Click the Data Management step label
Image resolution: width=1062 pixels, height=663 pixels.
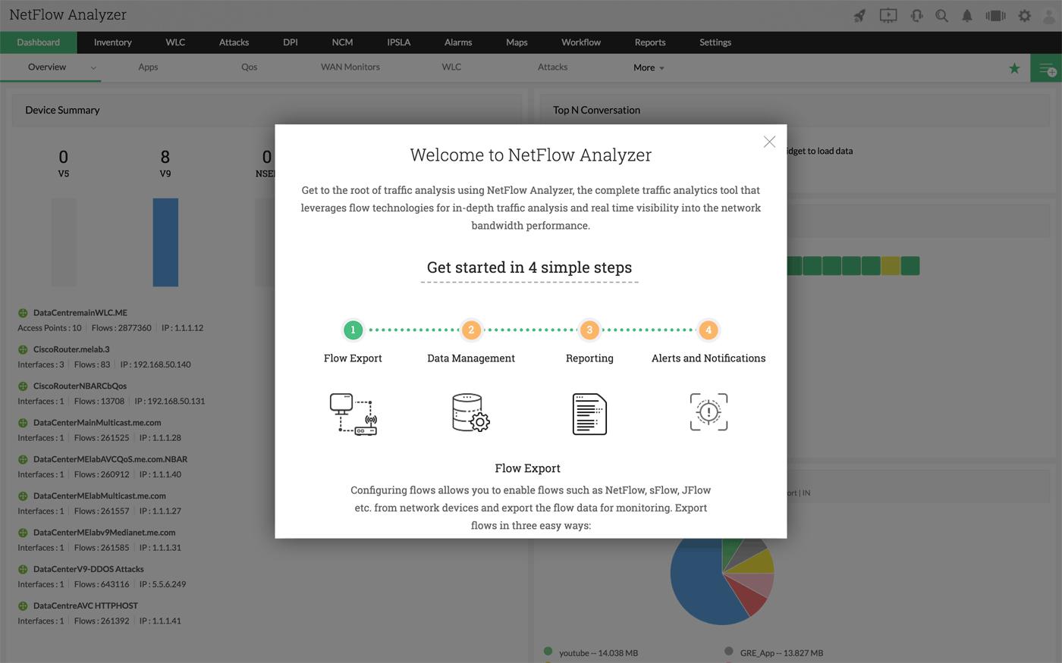pyautogui.click(x=471, y=358)
